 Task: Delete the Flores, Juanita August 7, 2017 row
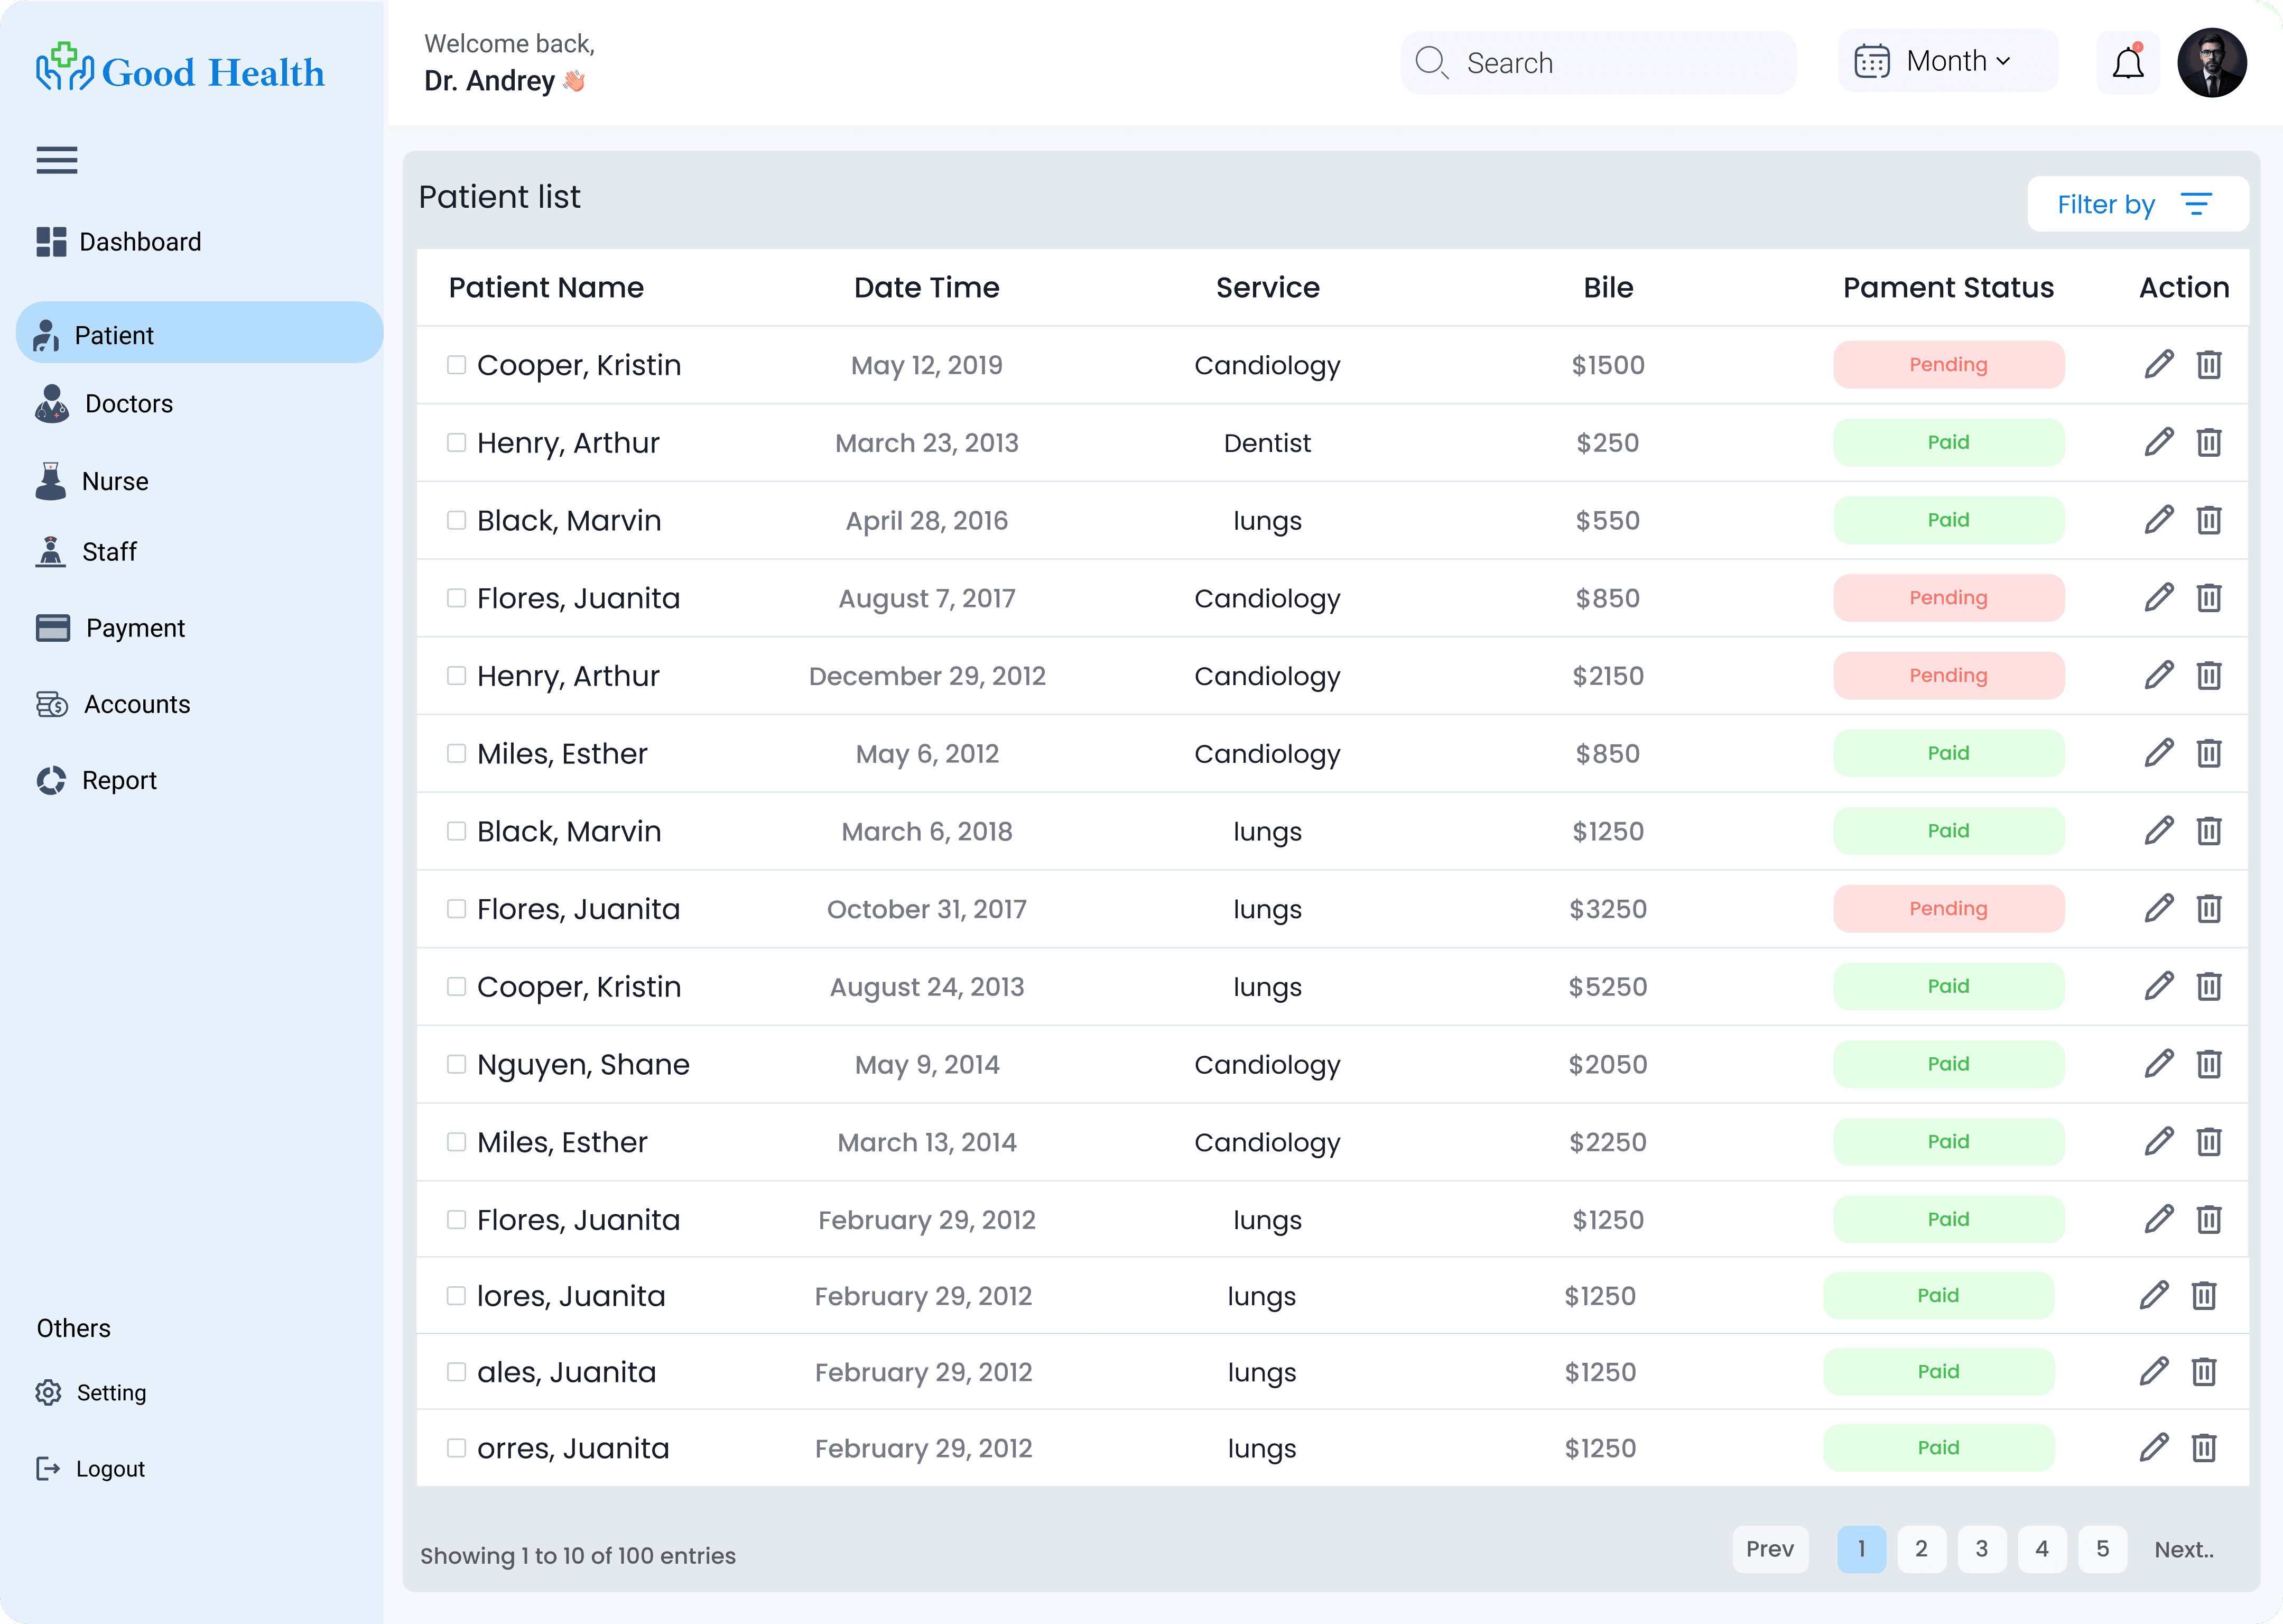2209,598
